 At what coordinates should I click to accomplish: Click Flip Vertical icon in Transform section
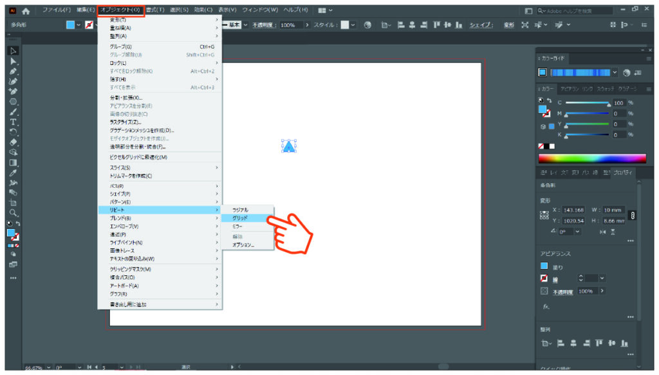tap(613, 232)
